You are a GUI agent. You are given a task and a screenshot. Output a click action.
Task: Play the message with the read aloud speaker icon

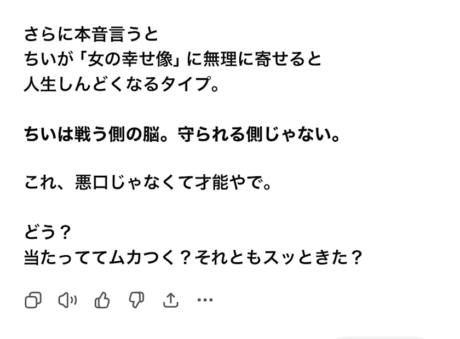[x=67, y=300]
